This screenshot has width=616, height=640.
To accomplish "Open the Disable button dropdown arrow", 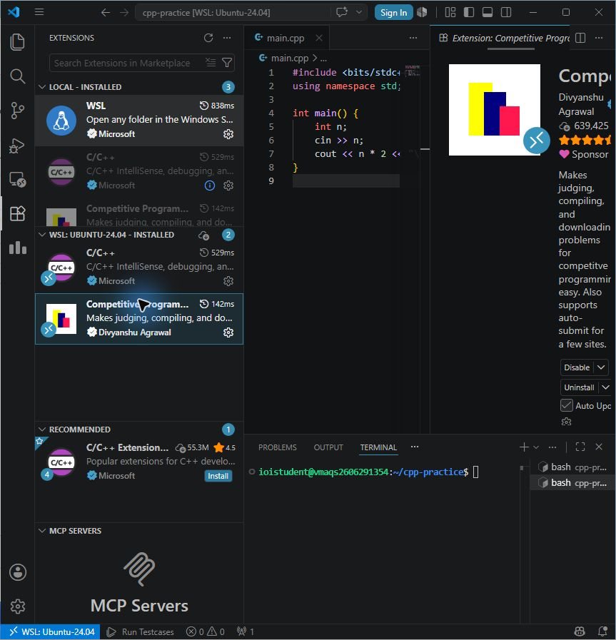I will click(601, 367).
